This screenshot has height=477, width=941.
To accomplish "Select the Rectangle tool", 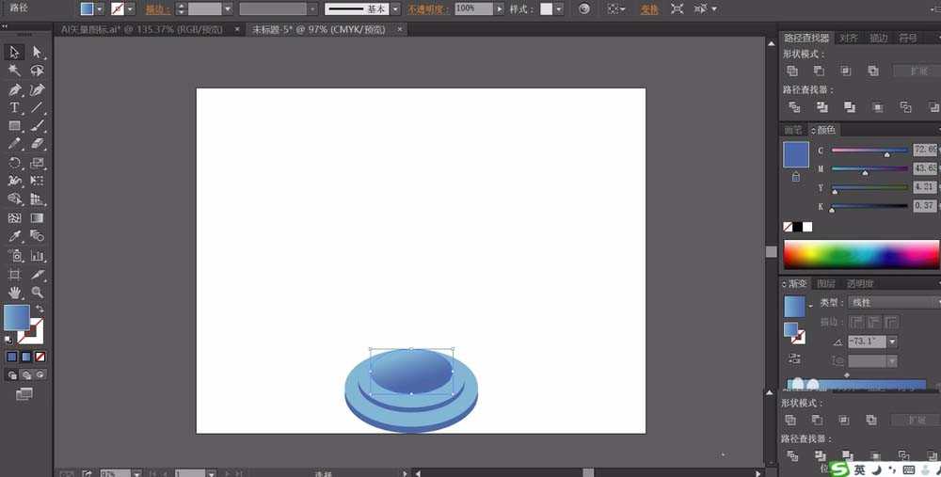I will [15, 126].
